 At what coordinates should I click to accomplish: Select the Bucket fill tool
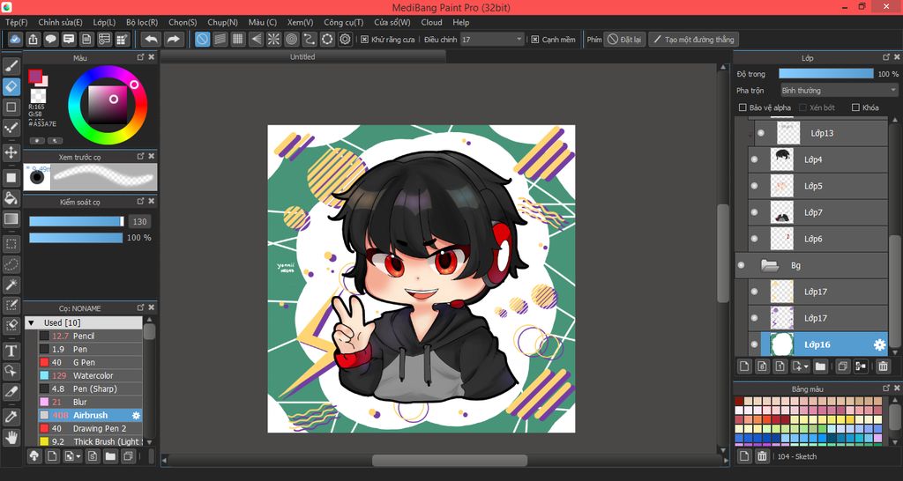(x=11, y=198)
